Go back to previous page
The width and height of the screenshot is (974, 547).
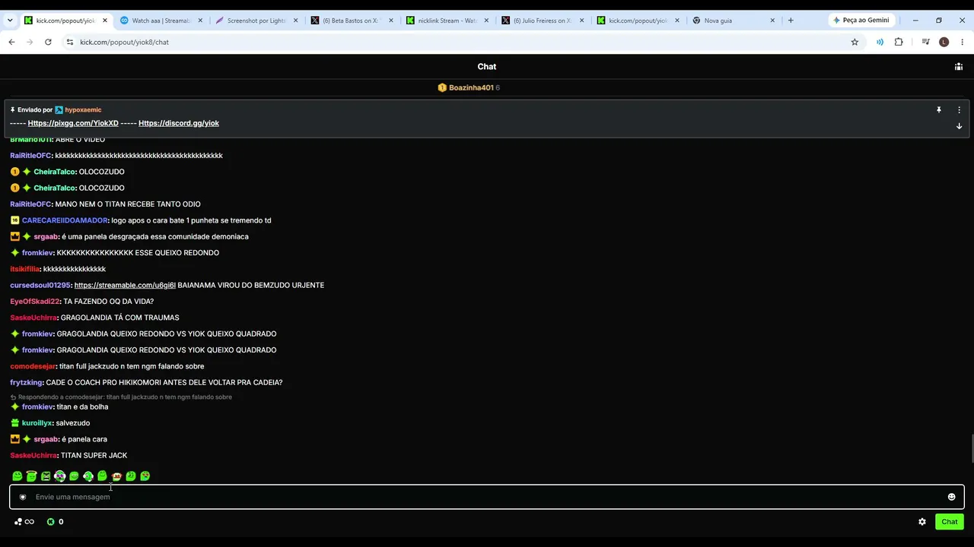point(11,42)
